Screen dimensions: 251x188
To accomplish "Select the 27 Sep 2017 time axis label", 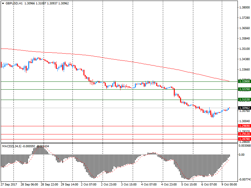I will [9, 184].
